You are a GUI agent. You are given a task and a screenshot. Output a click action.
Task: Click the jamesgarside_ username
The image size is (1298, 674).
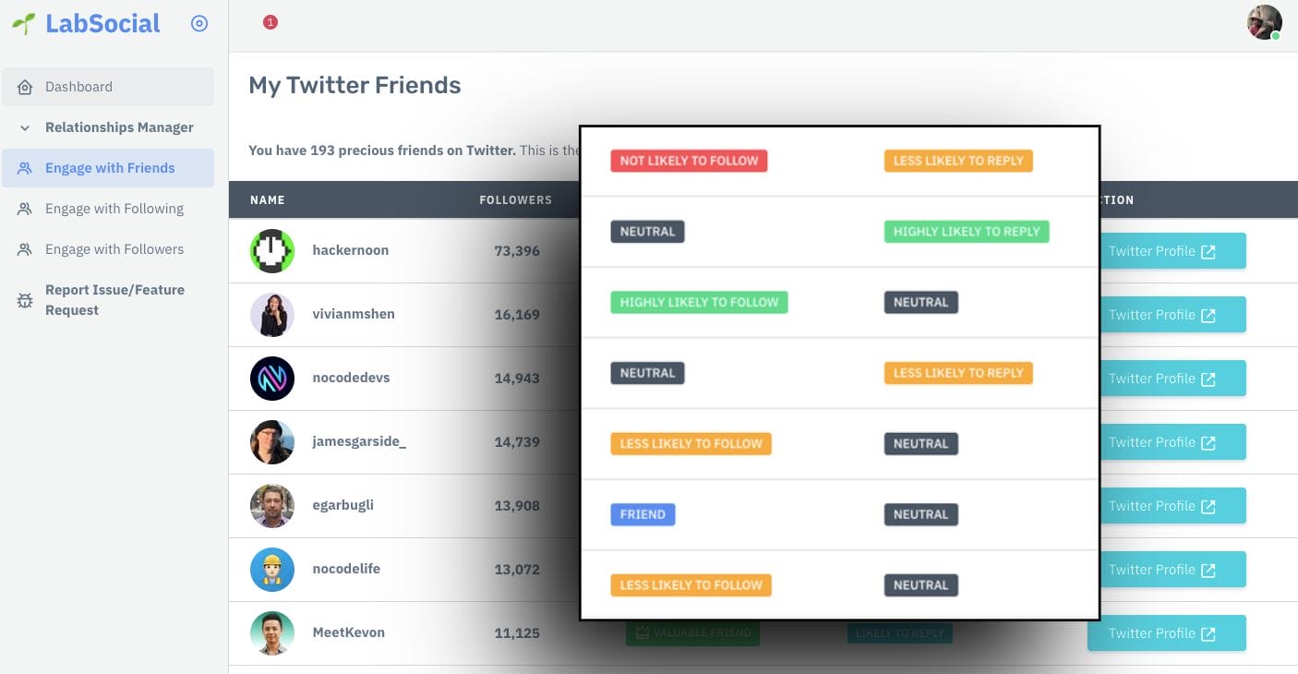[x=359, y=441]
